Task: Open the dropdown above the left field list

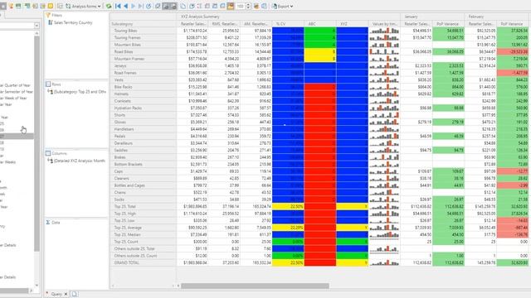Action: (x=37, y=26)
